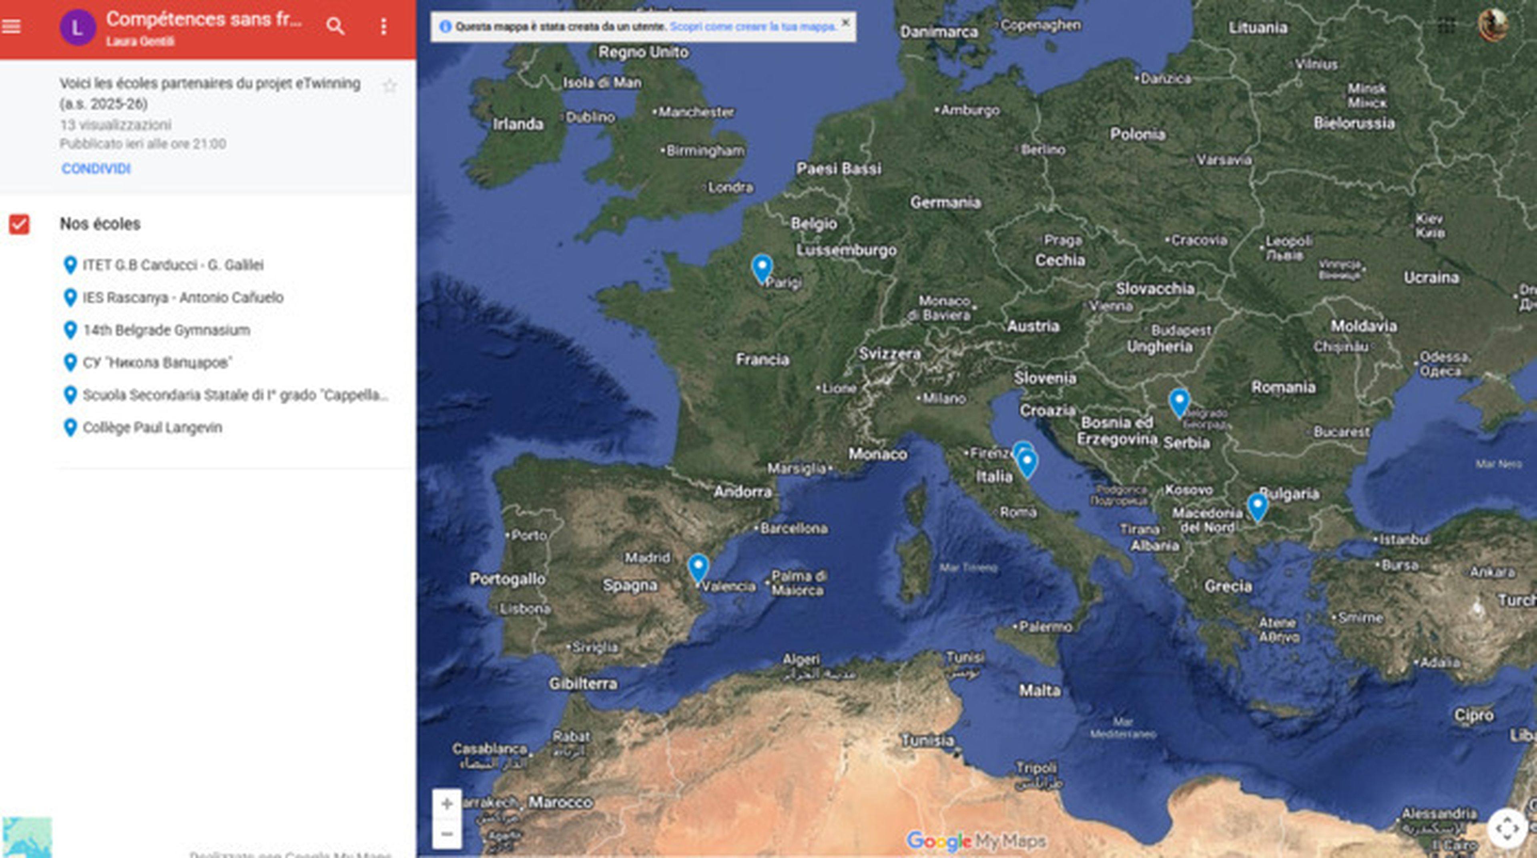Click the map pin near Valencia

(698, 566)
